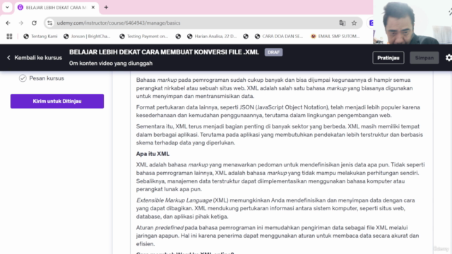Open the EMAIL SMP SUTOM... bookmark
Screen dimensions: 452x254
[335, 36]
